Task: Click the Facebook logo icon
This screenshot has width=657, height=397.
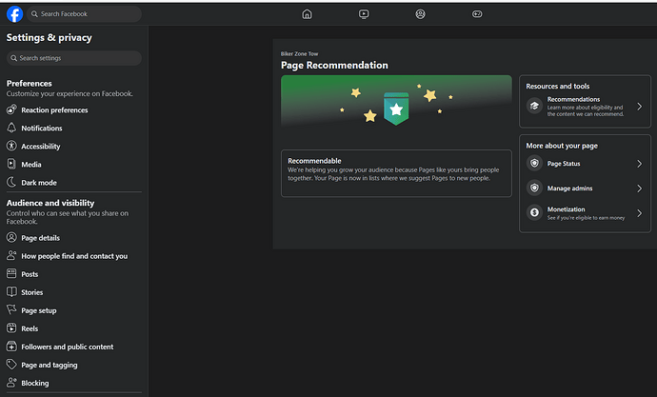Action: coord(14,14)
